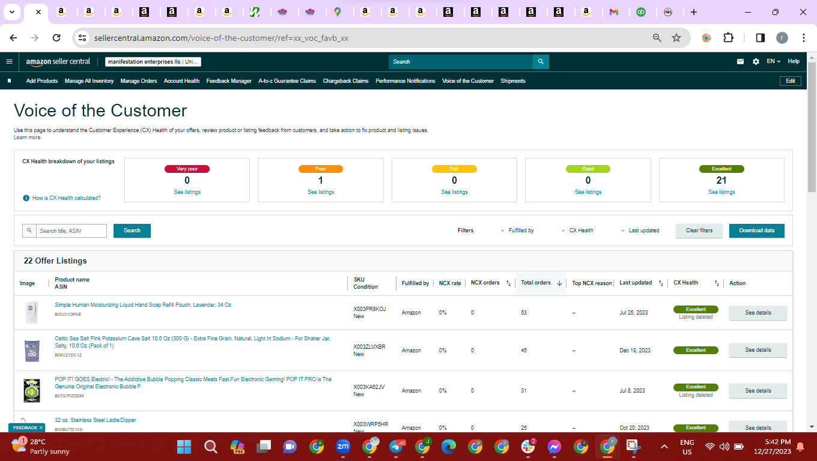Open the buyer messages mail icon
Screen dimensions: 817x461
tap(741, 61)
